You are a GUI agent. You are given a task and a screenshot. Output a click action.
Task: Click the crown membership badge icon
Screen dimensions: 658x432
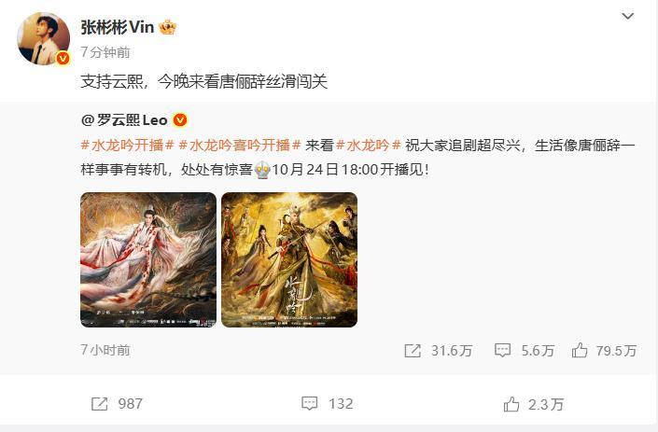pyautogui.click(x=167, y=28)
